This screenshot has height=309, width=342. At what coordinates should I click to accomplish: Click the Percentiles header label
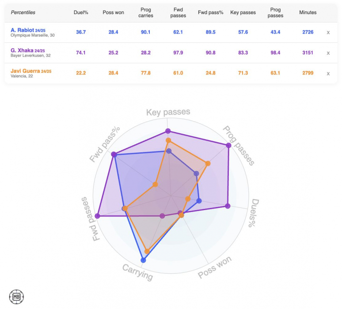click(23, 12)
